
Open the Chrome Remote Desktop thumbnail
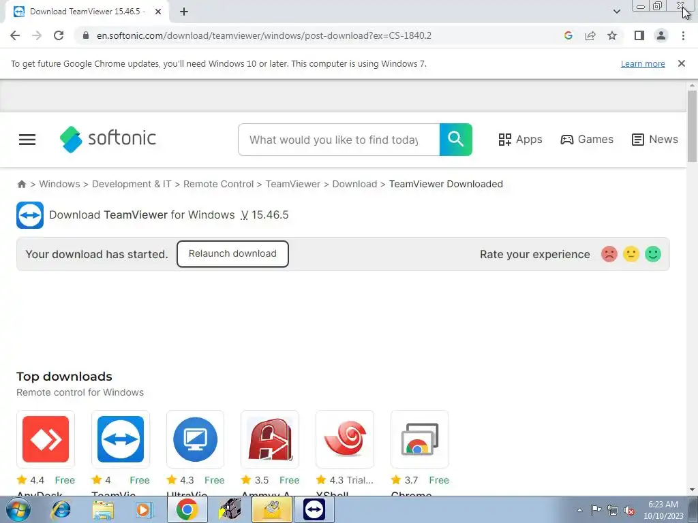coord(420,439)
